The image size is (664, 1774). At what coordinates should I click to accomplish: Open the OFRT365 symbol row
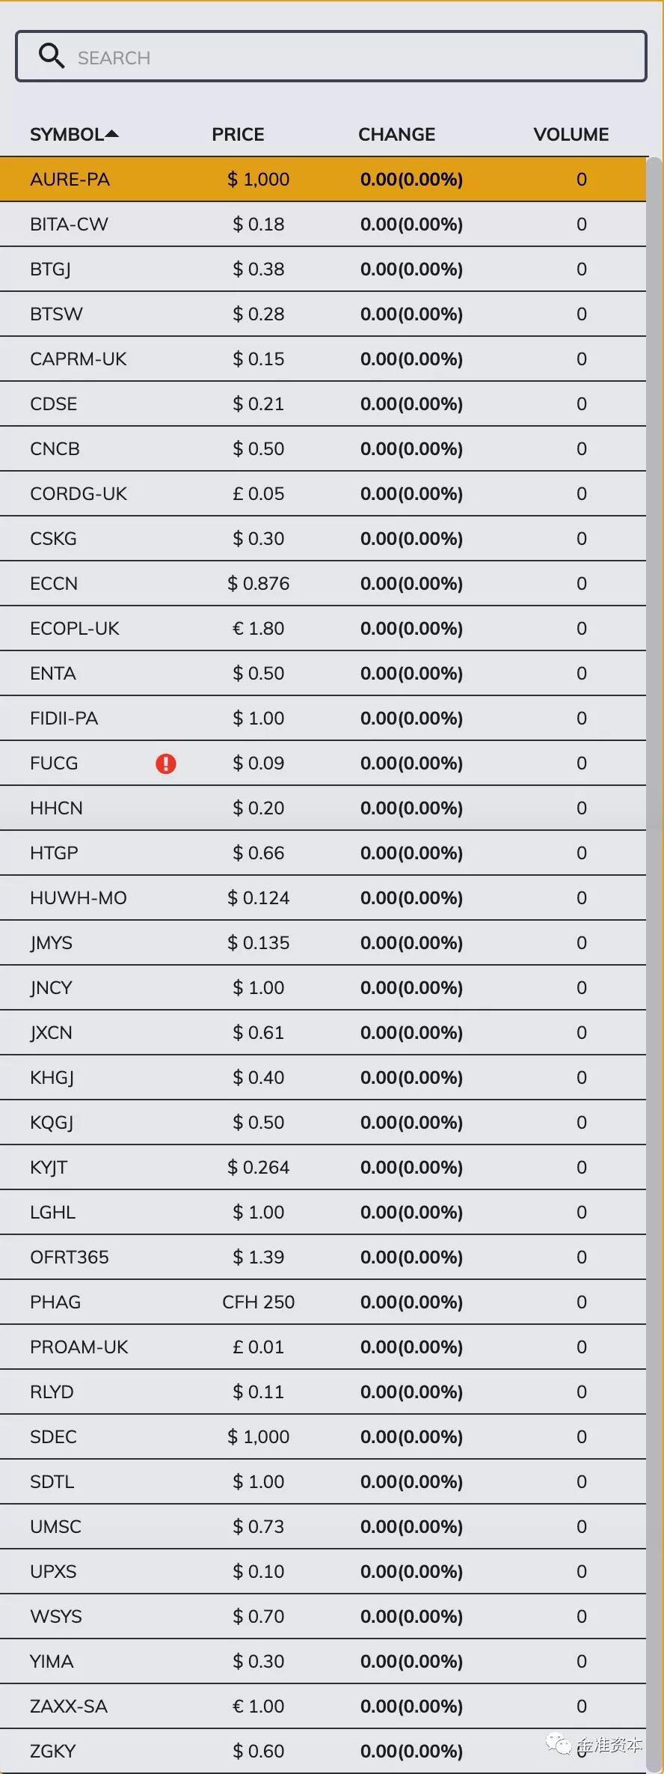pyautogui.click(x=323, y=1258)
